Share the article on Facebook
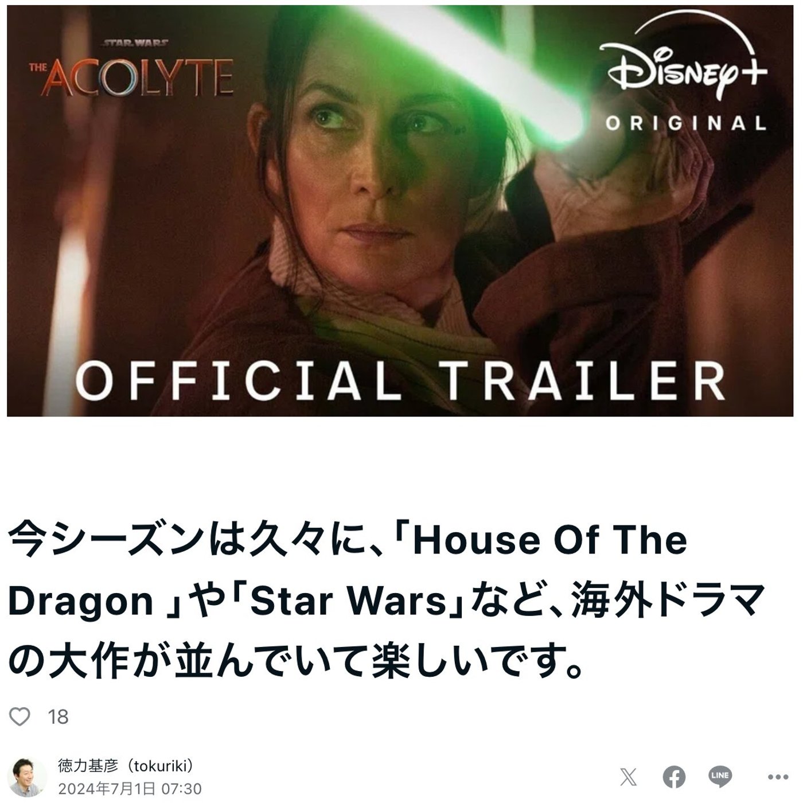This screenshot has width=803, height=803. coord(675,777)
